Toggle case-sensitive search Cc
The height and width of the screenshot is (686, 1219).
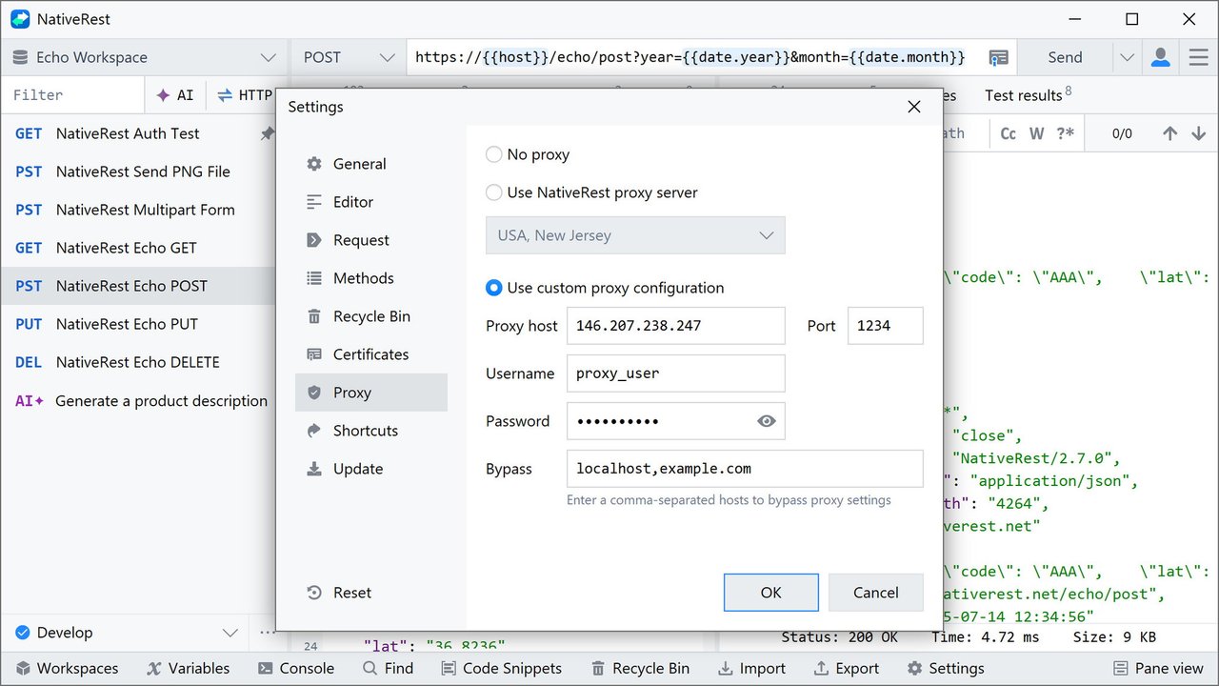pos(1008,133)
